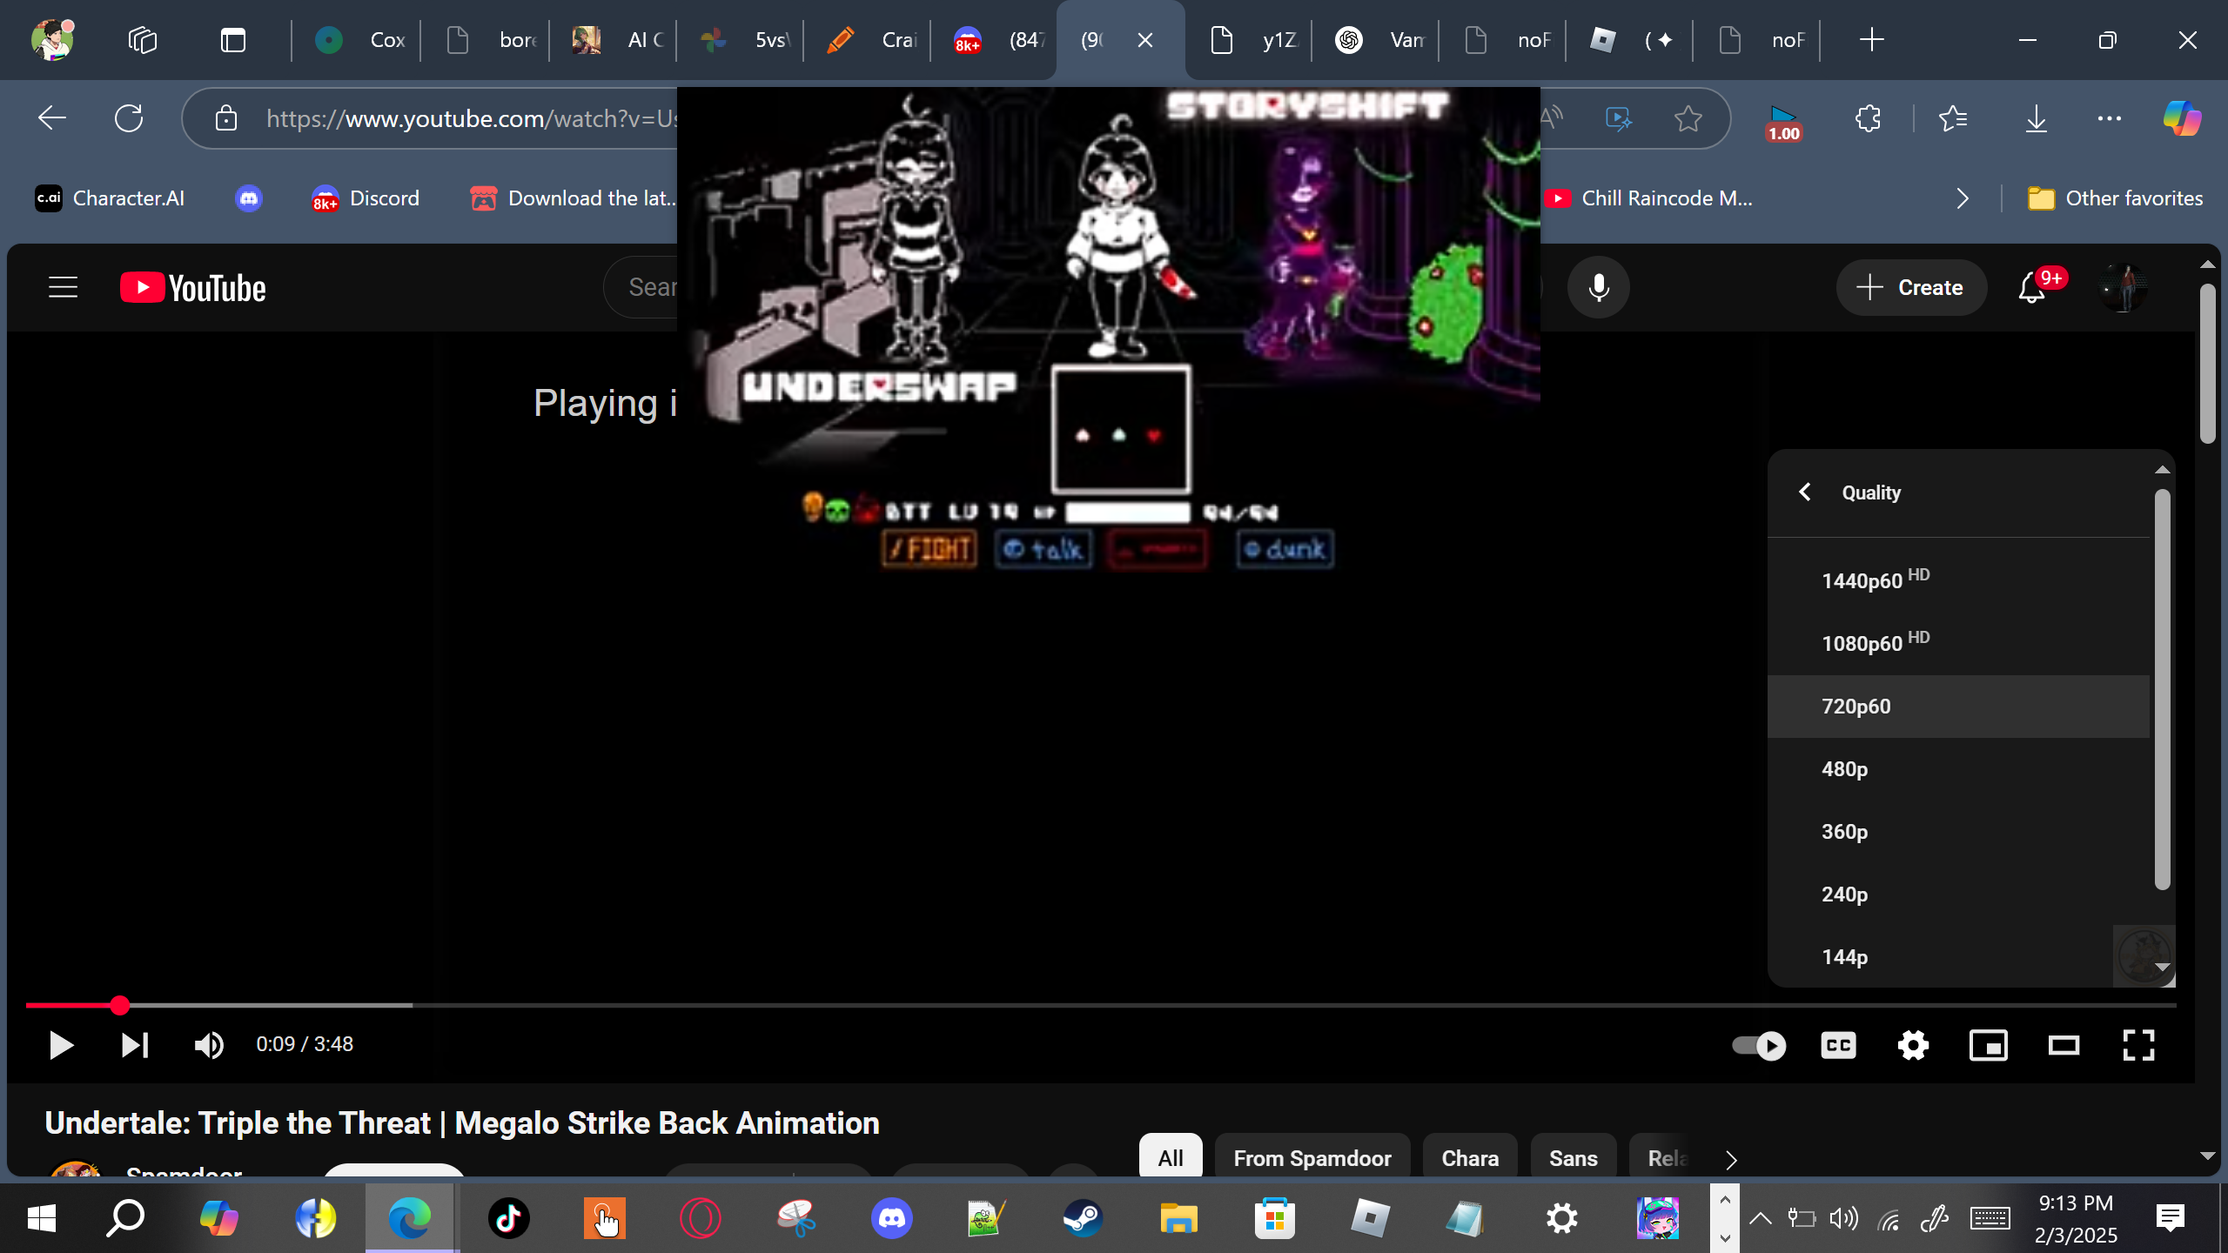Viewport: 2228px width, 1253px height.
Task: Activate miniplayer mode icon
Action: pyautogui.click(x=1989, y=1045)
